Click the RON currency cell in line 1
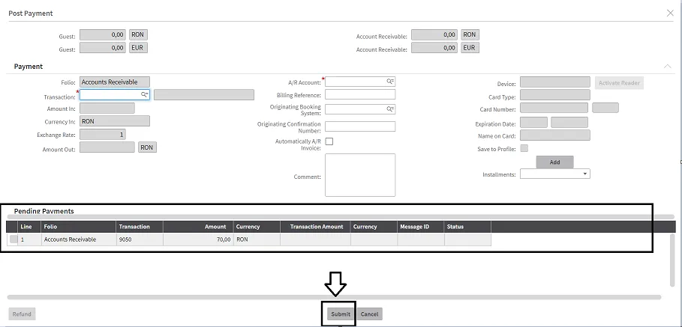Screen dimensions: 682x327 tap(257, 239)
